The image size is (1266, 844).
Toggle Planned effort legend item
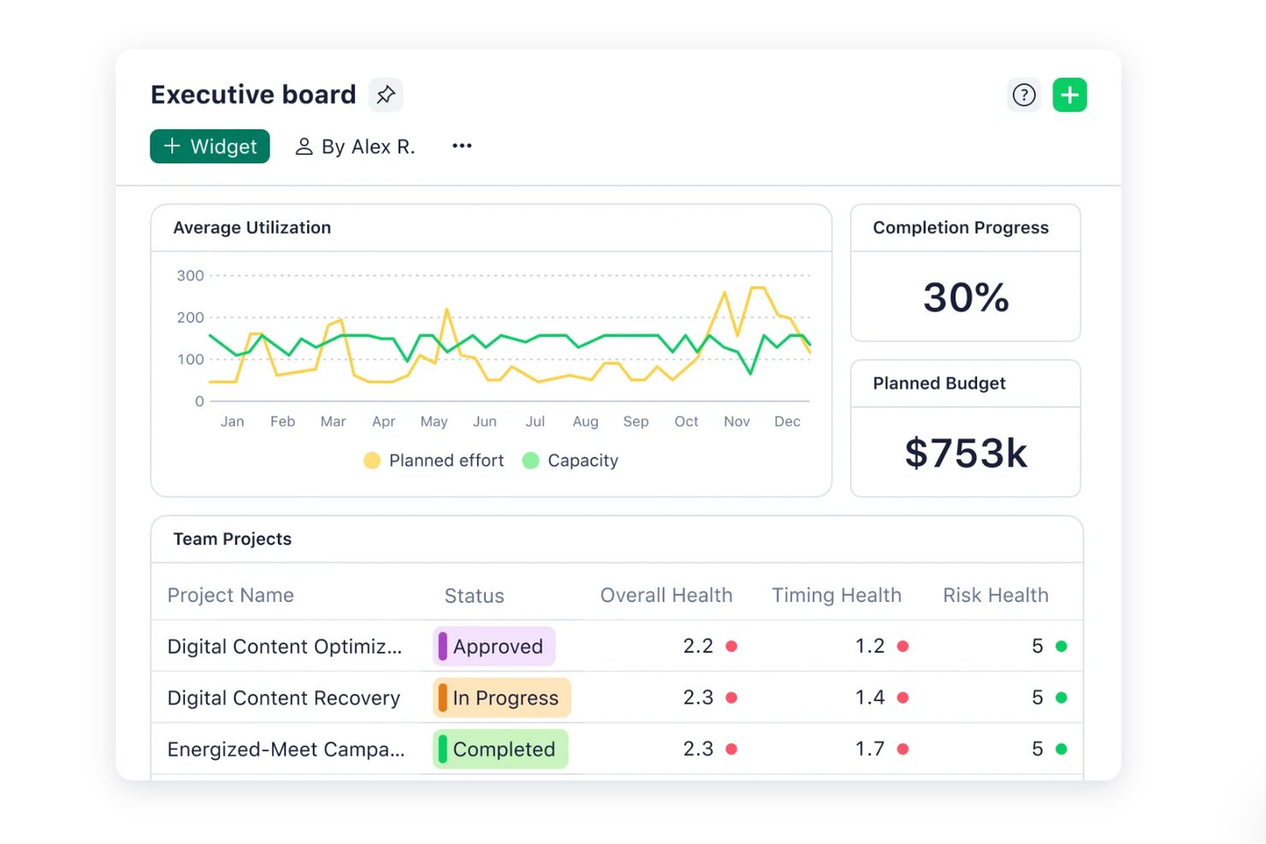click(434, 461)
